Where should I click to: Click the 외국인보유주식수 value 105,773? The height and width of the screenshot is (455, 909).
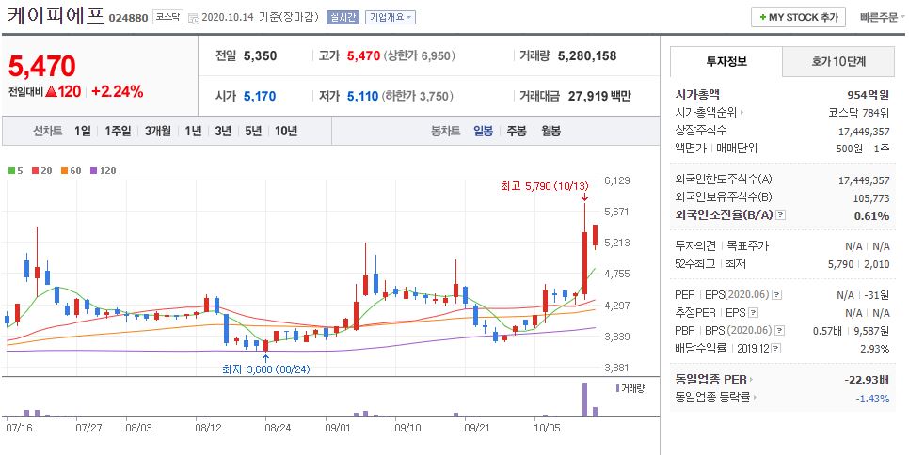pyautogui.click(x=870, y=198)
